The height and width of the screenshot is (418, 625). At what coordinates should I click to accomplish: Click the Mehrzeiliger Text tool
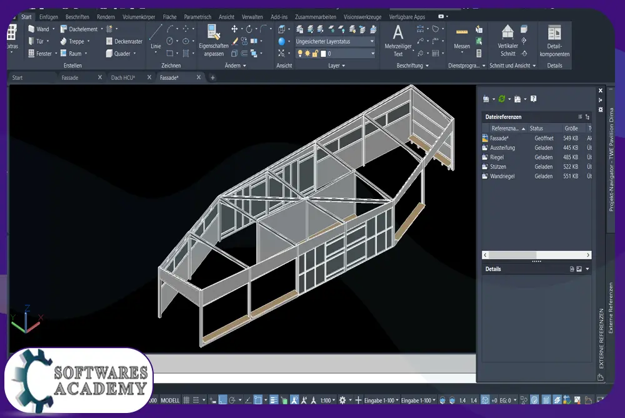(397, 41)
